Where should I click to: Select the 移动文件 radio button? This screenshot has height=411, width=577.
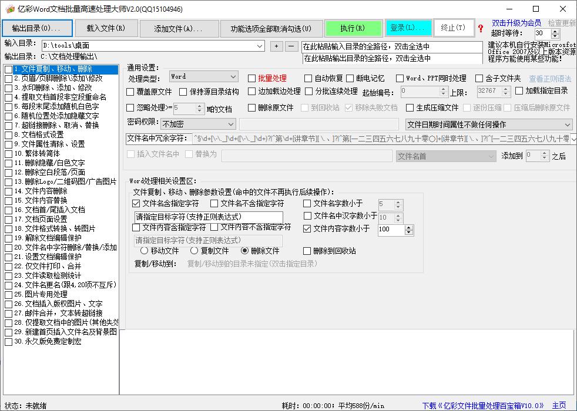145,251
